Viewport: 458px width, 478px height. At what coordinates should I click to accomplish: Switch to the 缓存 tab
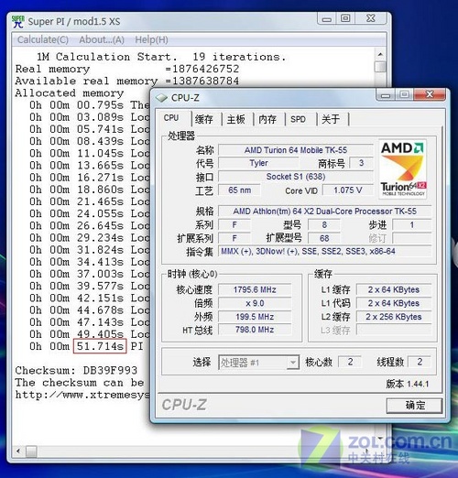click(203, 119)
